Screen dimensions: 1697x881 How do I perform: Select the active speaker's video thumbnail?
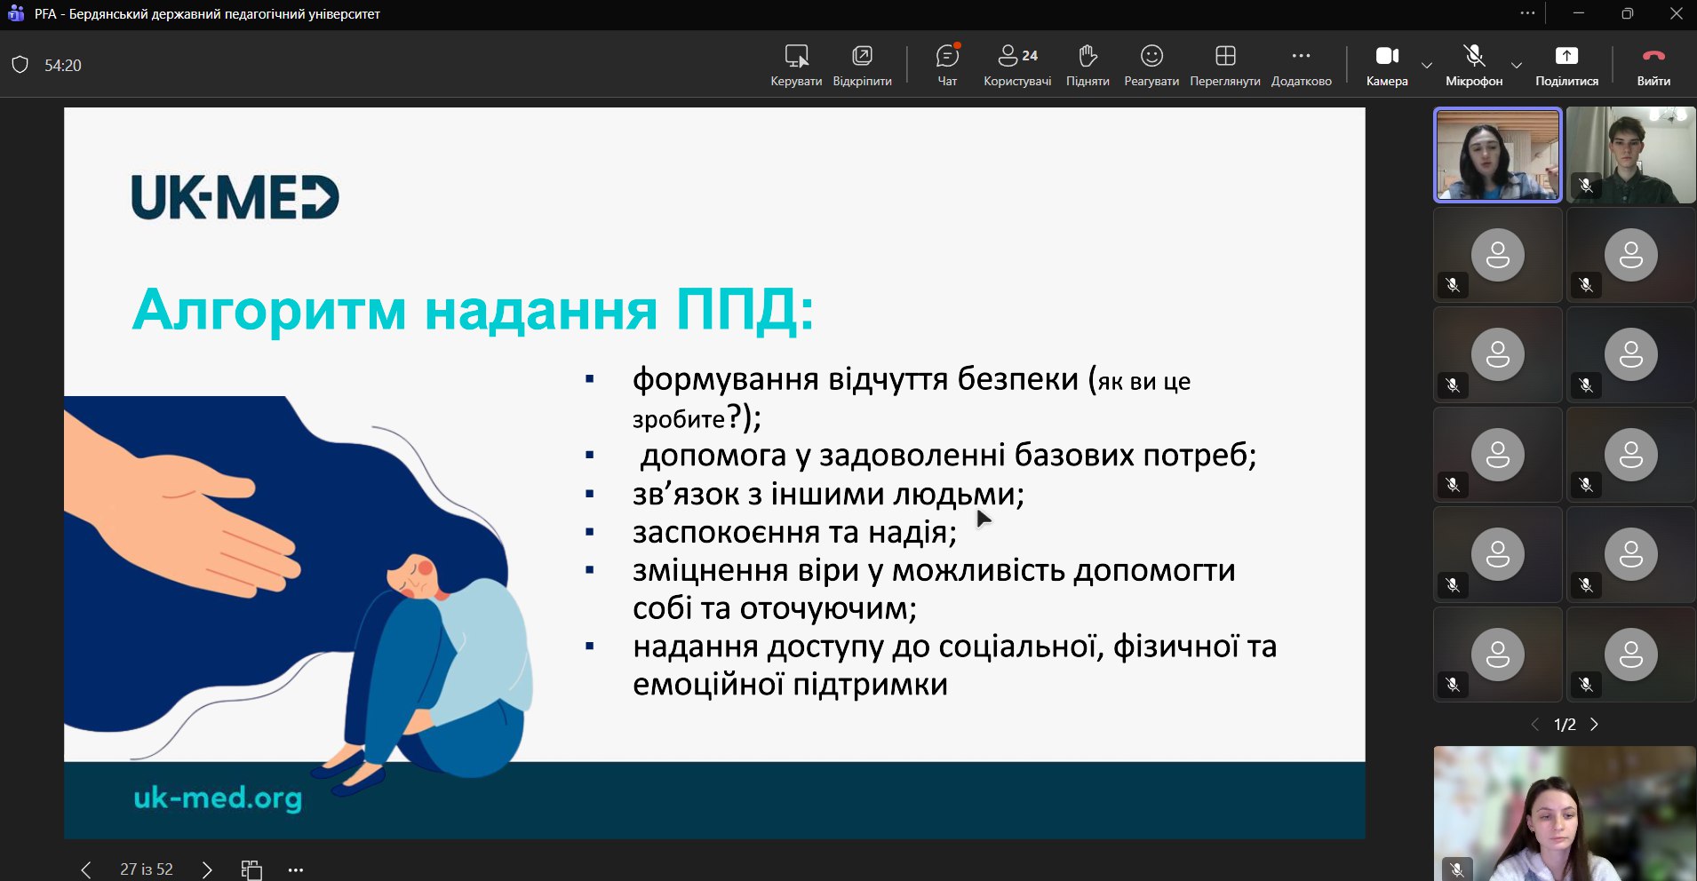coord(1497,155)
